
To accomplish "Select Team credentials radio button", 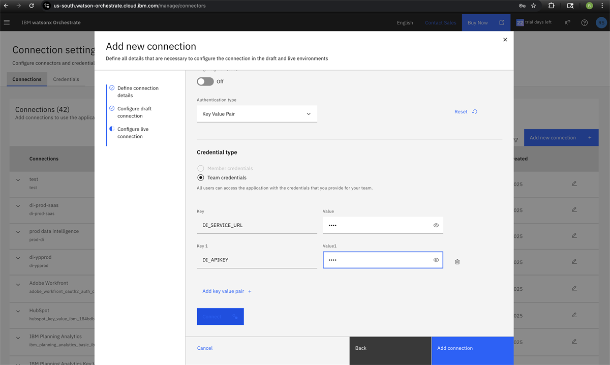I will 201,177.
